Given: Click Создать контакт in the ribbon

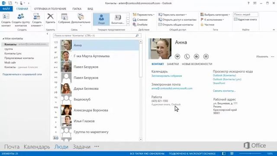Looking at the screenshot, I should 6,20.
